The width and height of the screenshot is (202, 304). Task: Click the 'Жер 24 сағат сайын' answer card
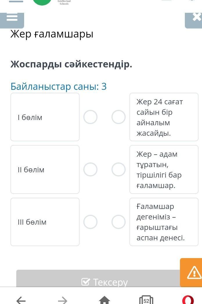164,117
